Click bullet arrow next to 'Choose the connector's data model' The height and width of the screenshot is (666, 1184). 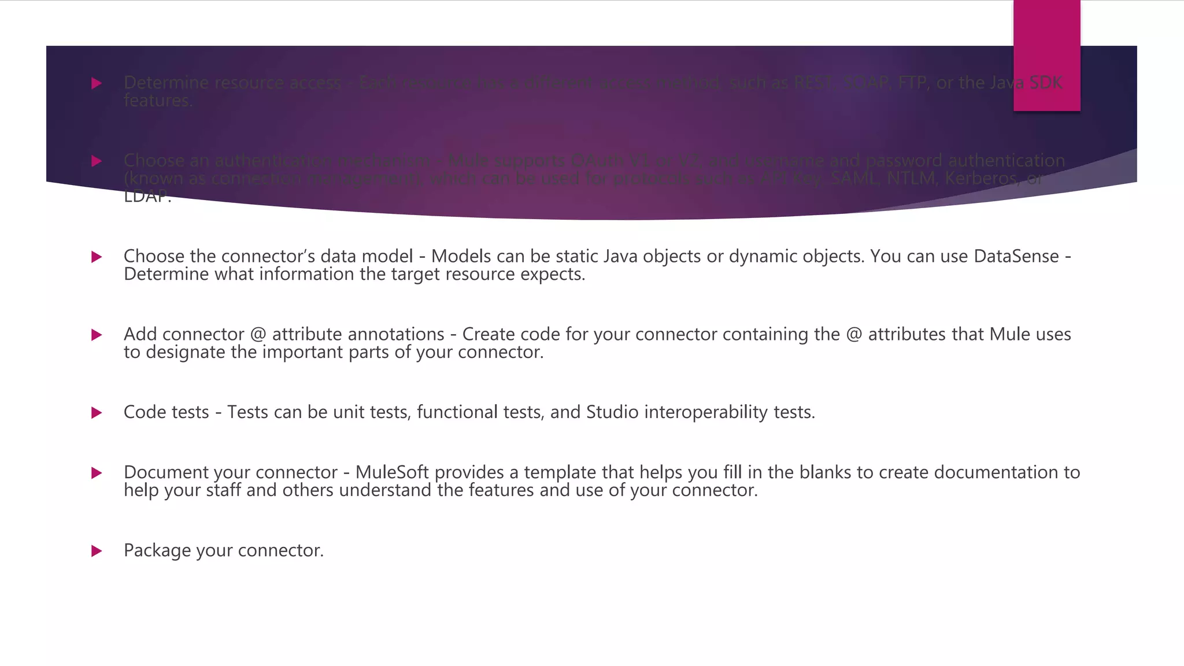97,257
